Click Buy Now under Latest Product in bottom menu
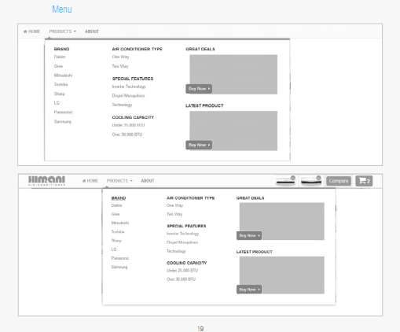The height and width of the screenshot is (332, 400). tap(249, 290)
